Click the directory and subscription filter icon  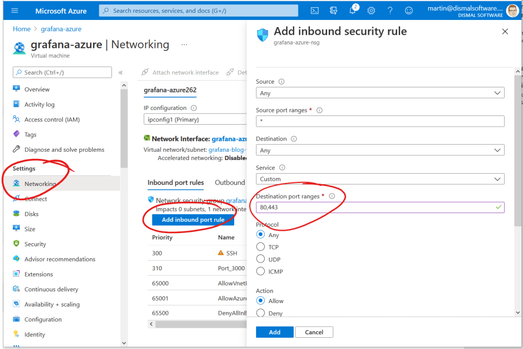pyautogui.click(x=334, y=10)
